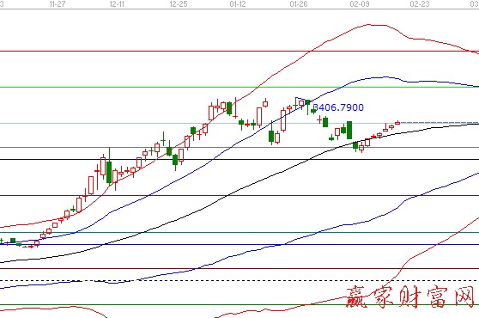The height and width of the screenshot is (318, 479).
Task: Select the gray dashed projection line at right
Action: (x=440, y=123)
